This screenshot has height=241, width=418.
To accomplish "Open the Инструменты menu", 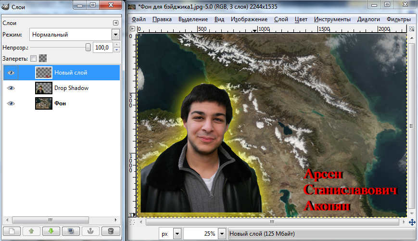I will [332, 19].
